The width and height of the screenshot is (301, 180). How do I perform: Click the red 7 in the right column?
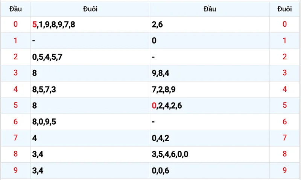click(x=284, y=138)
